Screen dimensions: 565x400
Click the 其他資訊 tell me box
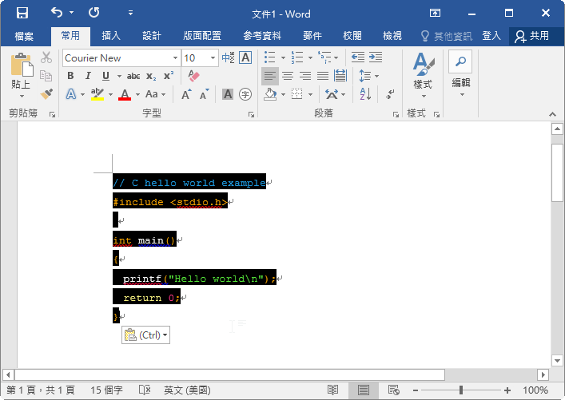click(447, 36)
